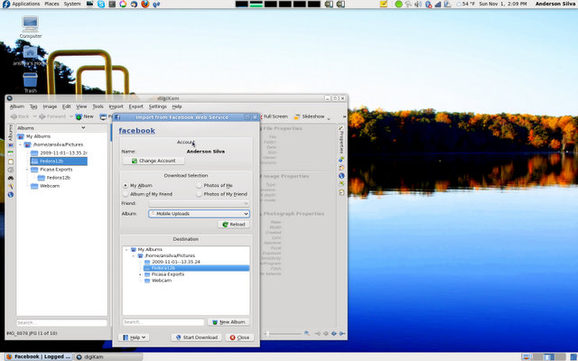Open the Settings menu in digiKam
Image resolution: width=578 pixels, height=361 pixels.
(157, 106)
